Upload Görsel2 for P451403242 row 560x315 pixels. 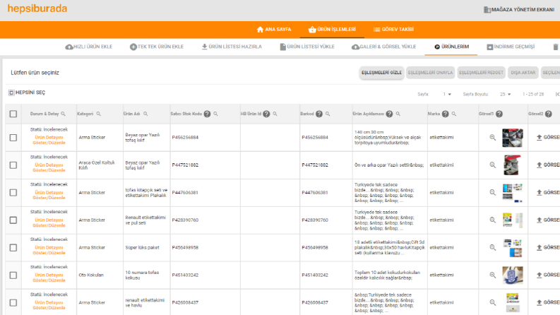point(548,275)
